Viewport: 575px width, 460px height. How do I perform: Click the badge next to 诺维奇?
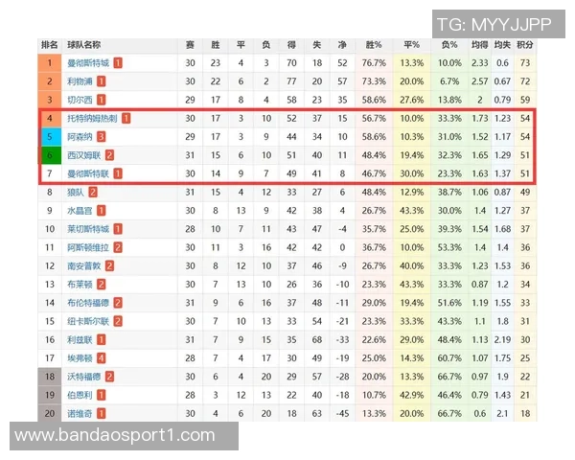click(102, 412)
